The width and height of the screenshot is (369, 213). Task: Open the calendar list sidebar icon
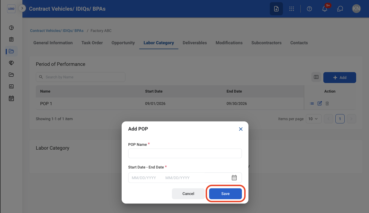coord(11,98)
